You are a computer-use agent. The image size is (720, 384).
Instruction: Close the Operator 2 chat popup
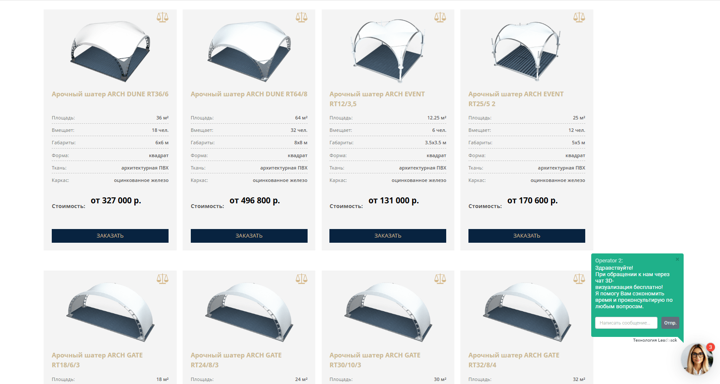click(677, 259)
